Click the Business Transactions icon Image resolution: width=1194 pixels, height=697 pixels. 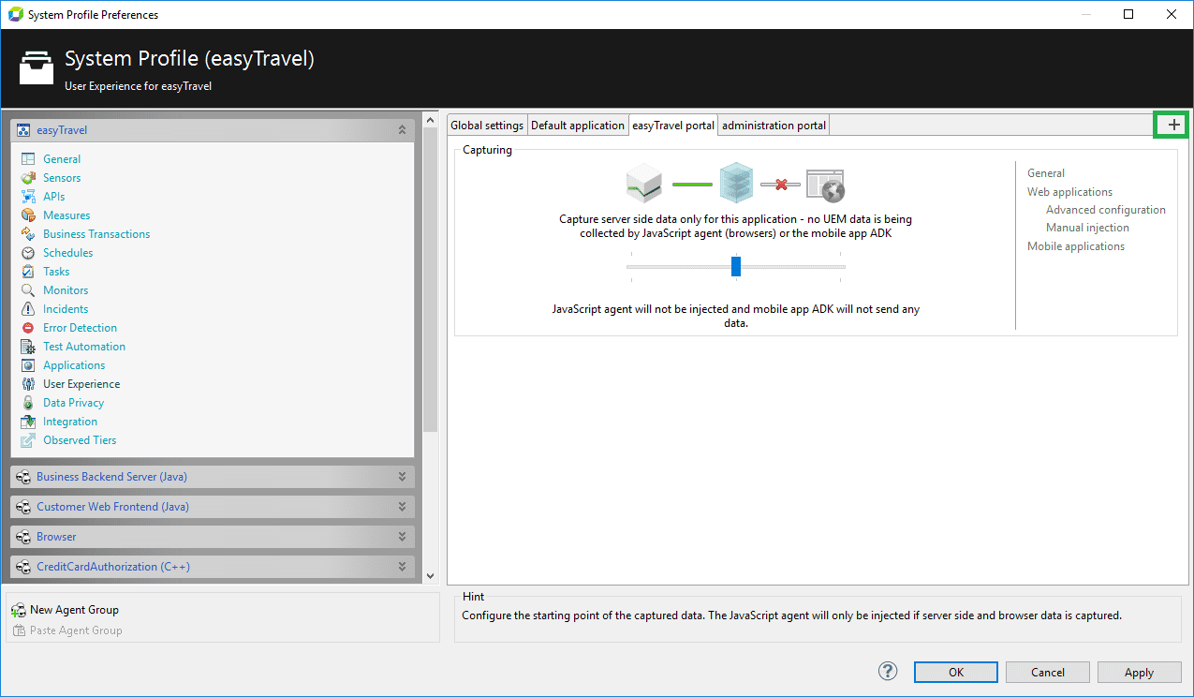coord(27,234)
